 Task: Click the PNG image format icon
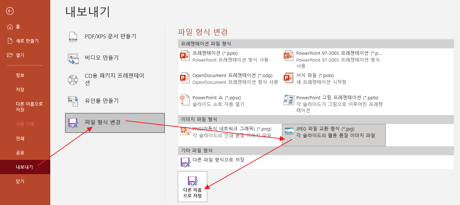click(185, 131)
